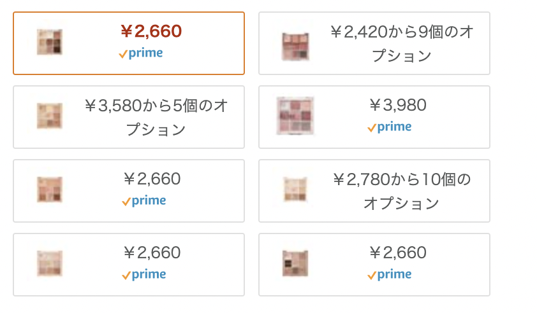Click the prime badge in the option below ¥2,780

pos(390,275)
